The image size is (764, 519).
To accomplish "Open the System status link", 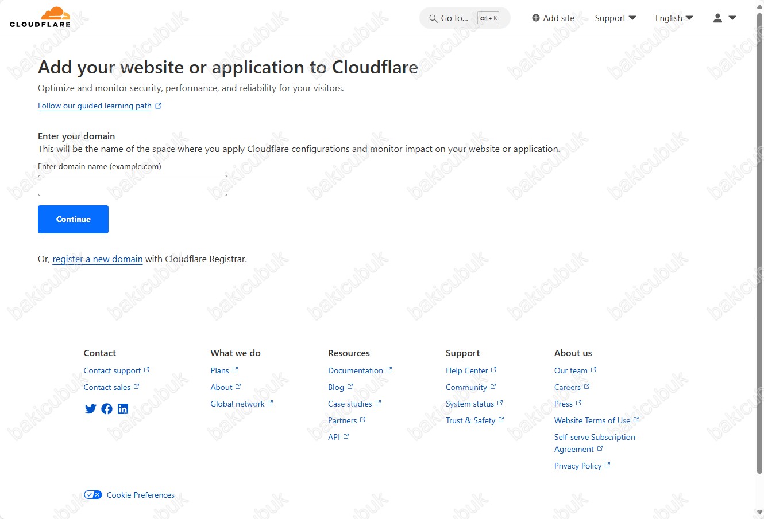I will [x=470, y=404].
